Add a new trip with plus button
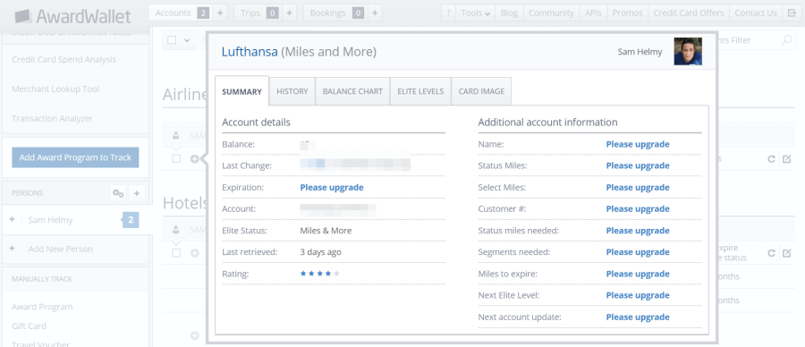This screenshot has height=347, width=805. tap(289, 13)
